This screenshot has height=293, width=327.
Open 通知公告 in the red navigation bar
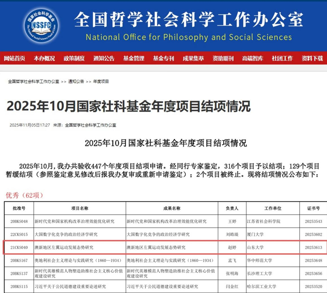(x=104, y=58)
